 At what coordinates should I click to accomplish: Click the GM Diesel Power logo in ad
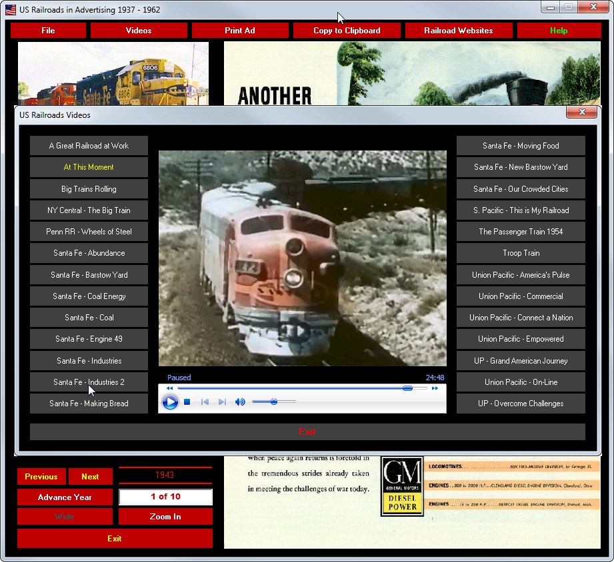[402, 487]
